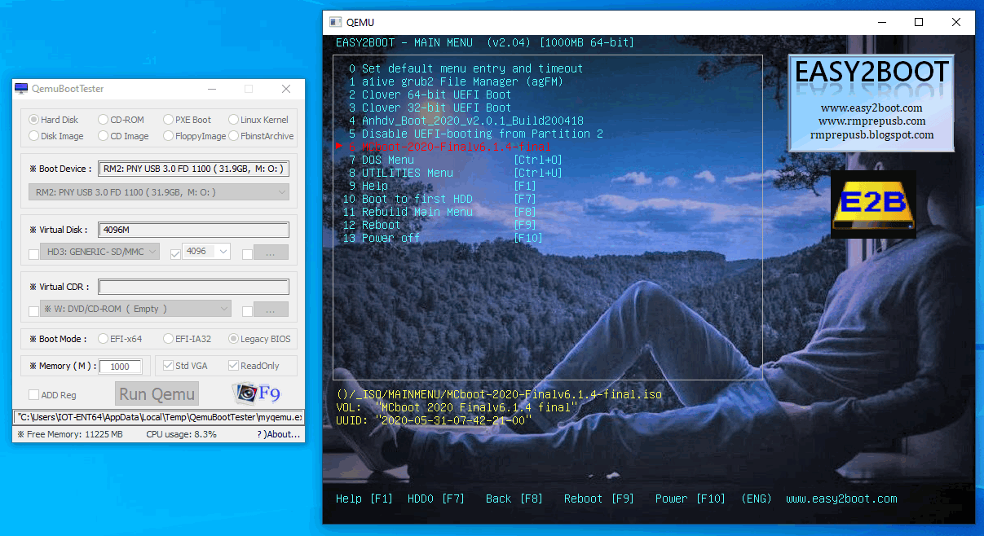Select menu entry 0 Set default menu entry and timeout
Image resolution: width=984 pixels, height=536 pixels.
click(466, 68)
